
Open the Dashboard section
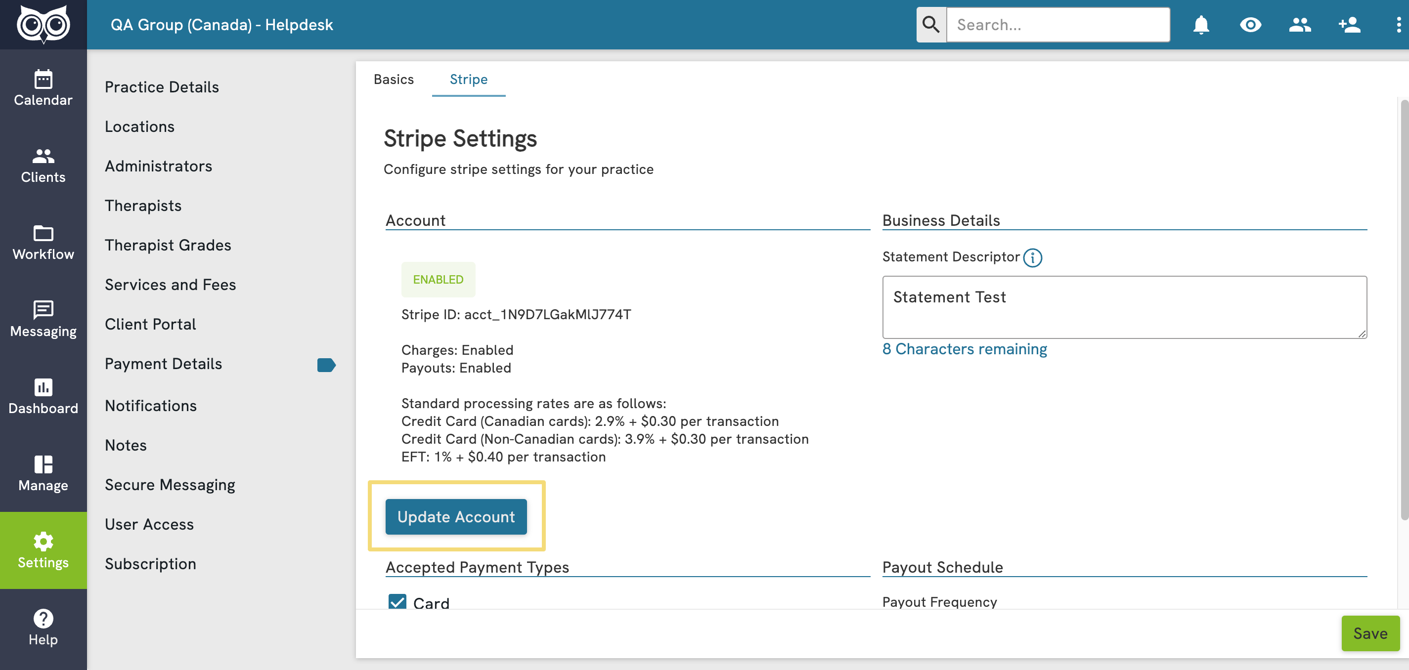point(43,397)
